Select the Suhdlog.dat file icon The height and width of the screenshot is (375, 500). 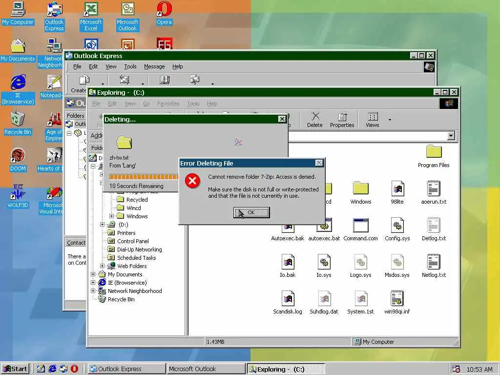pyautogui.click(x=324, y=303)
